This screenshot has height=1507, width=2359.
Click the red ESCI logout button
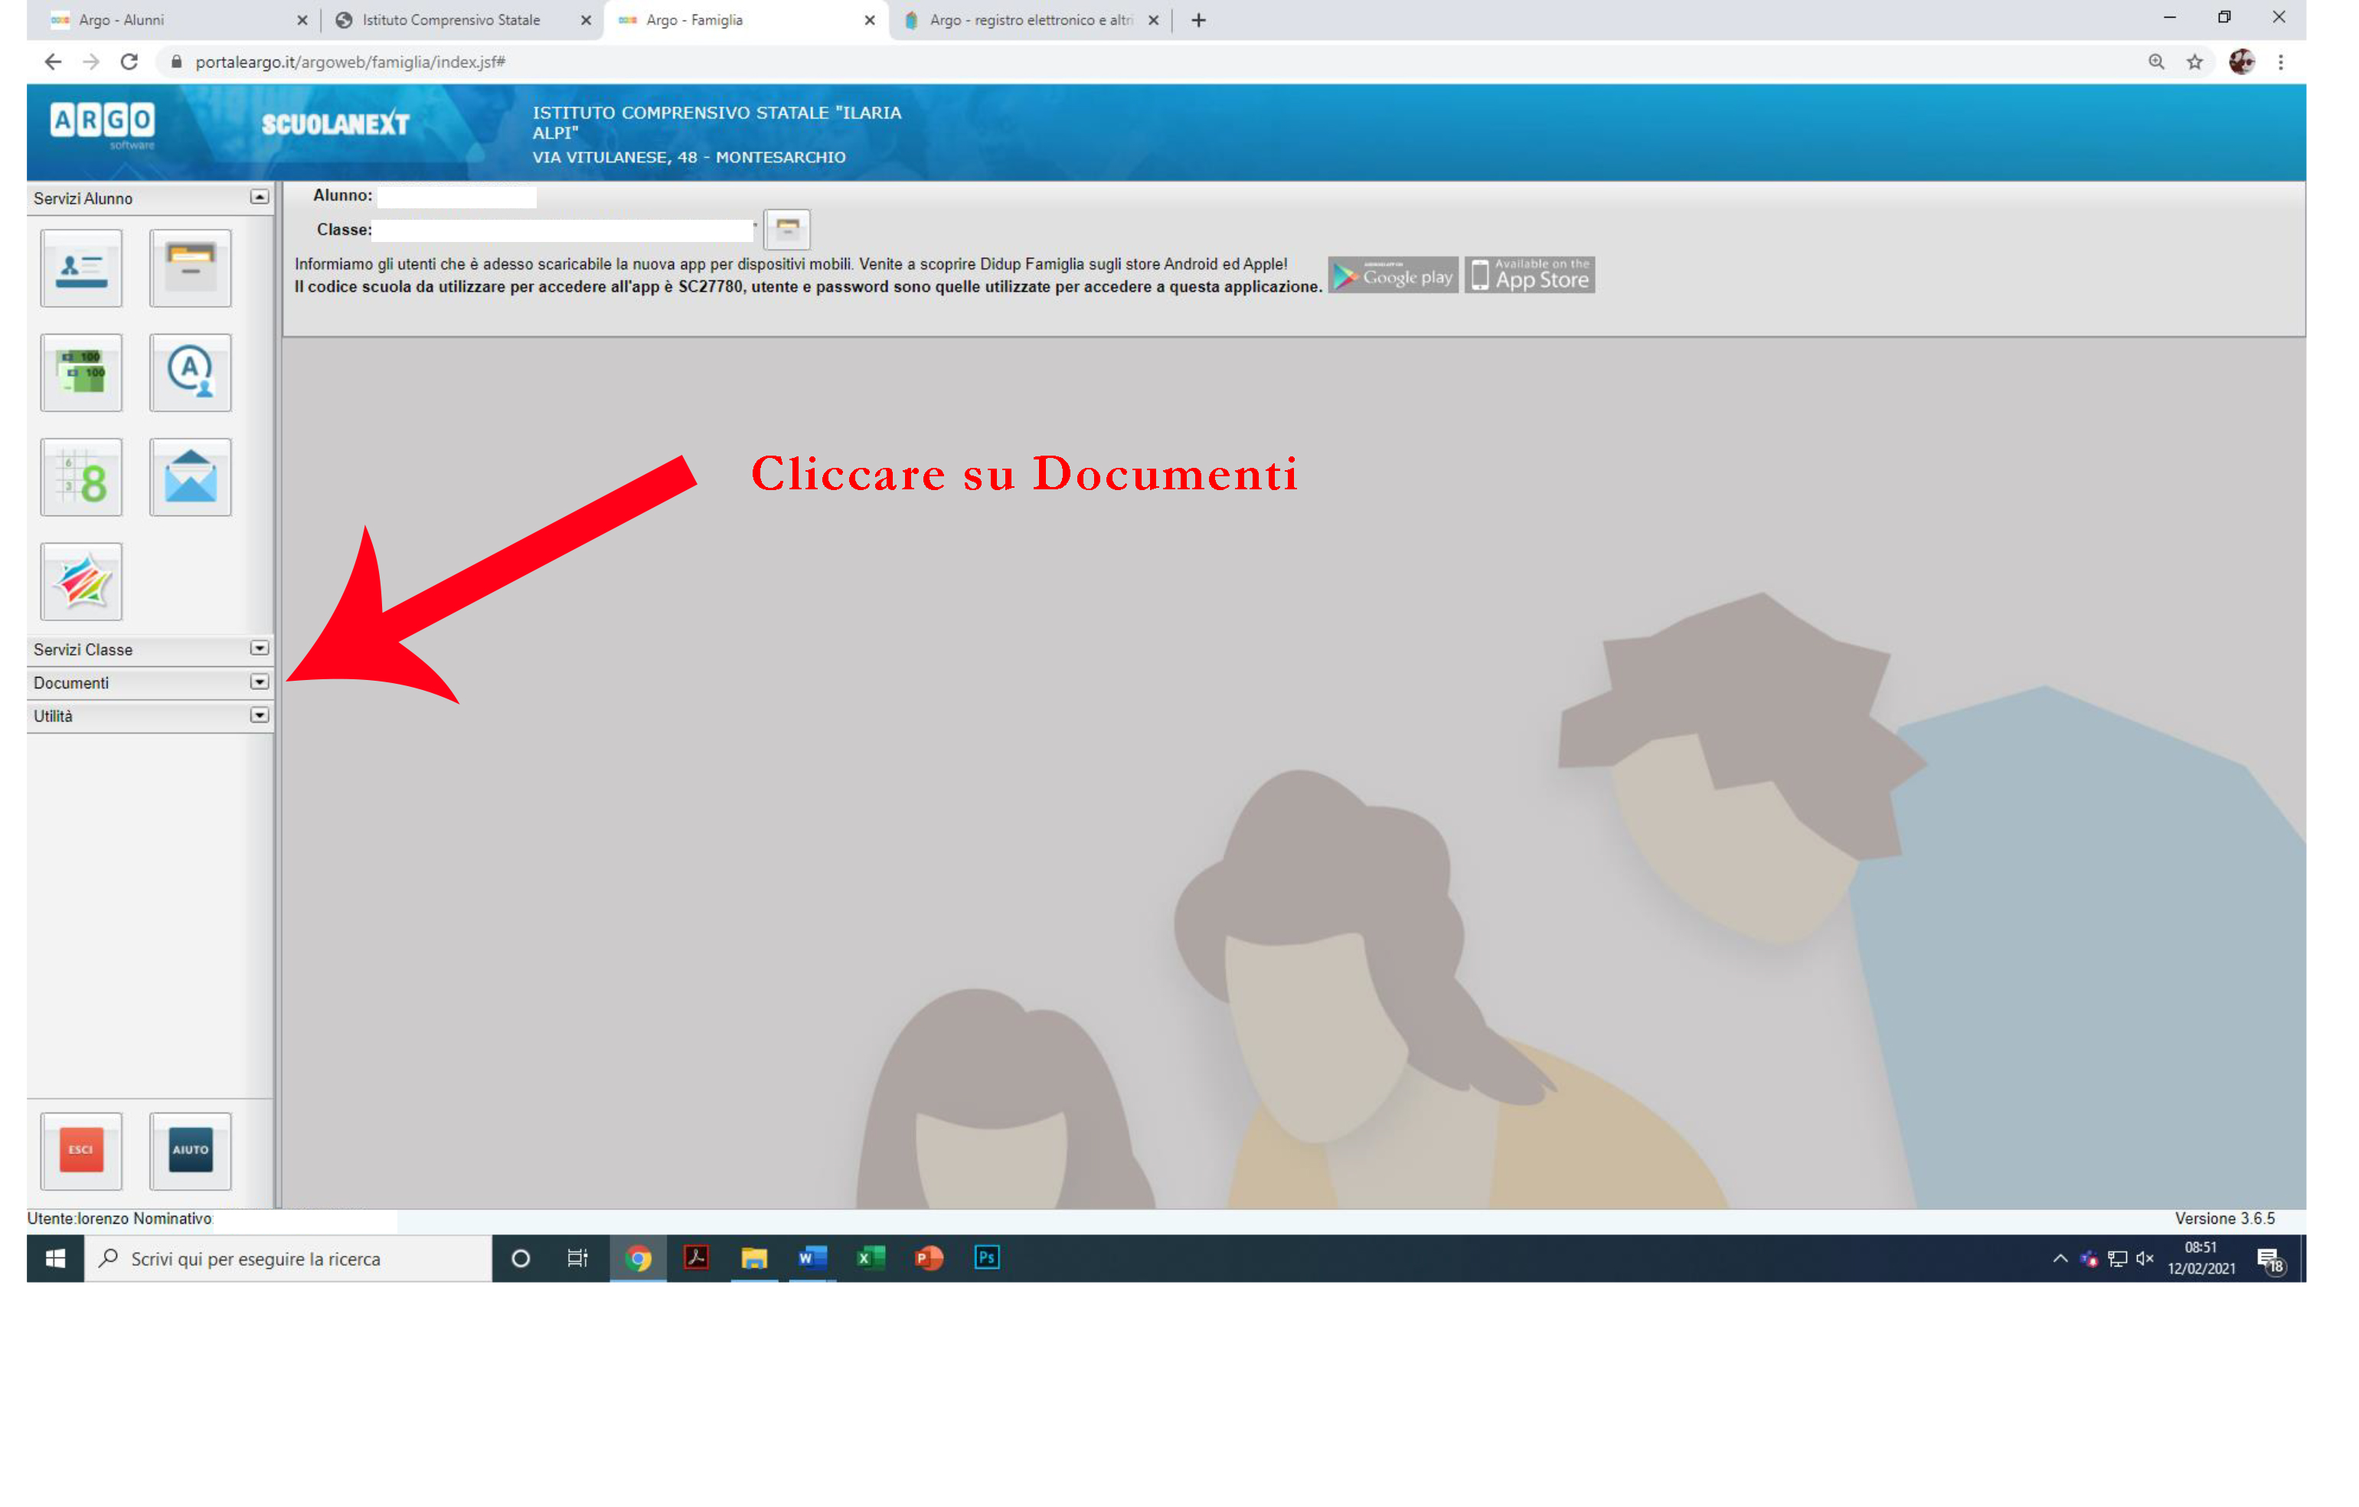click(81, 1150)
